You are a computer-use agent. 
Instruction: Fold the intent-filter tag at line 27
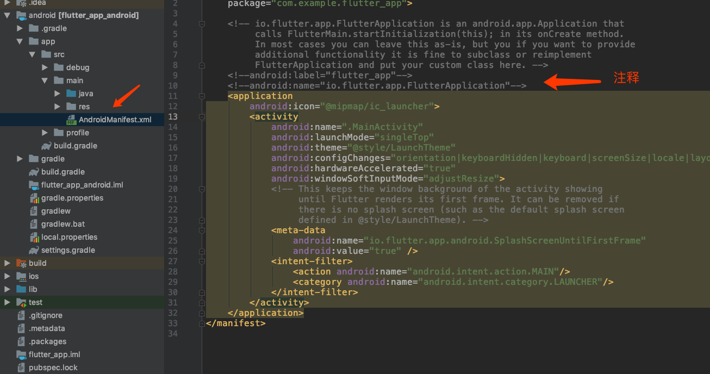[202, 261]
